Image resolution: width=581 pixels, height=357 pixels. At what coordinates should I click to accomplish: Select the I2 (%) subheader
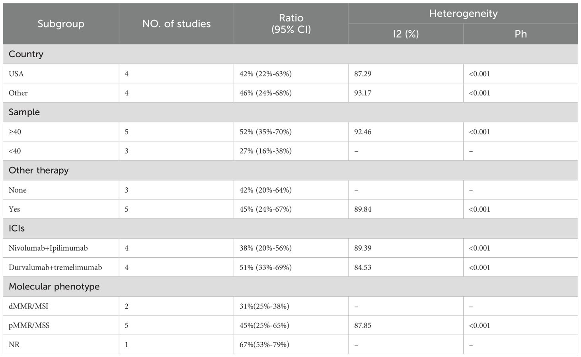[406, 34]
